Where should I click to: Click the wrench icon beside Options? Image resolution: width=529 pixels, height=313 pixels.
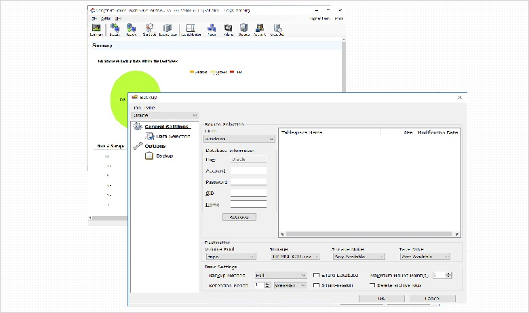(x=138, y=146)
